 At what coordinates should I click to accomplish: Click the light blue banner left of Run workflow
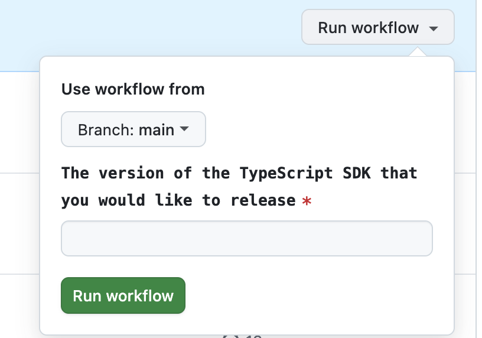[148, 30]
